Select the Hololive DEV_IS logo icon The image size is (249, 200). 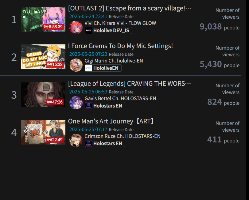click(x=88, y=30)
